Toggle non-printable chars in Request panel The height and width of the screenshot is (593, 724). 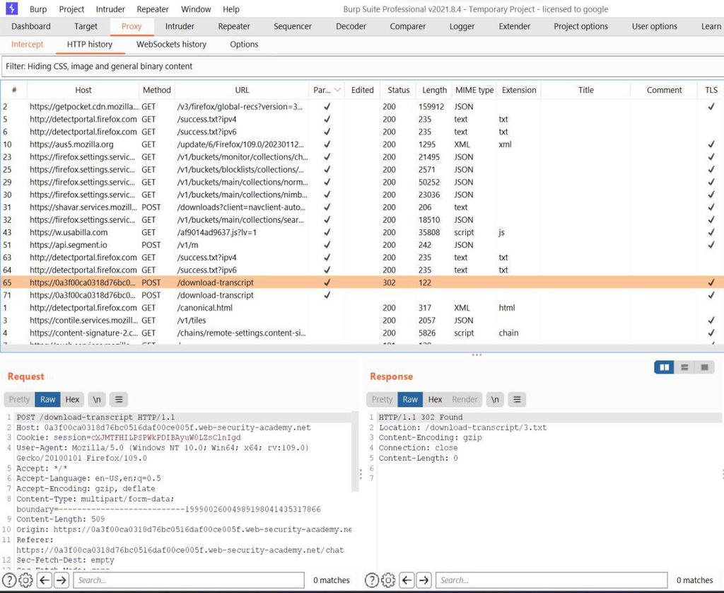coord(96,399)
